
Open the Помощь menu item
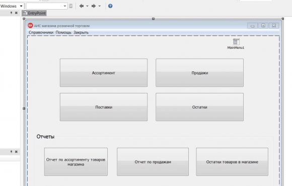[63, 32]
